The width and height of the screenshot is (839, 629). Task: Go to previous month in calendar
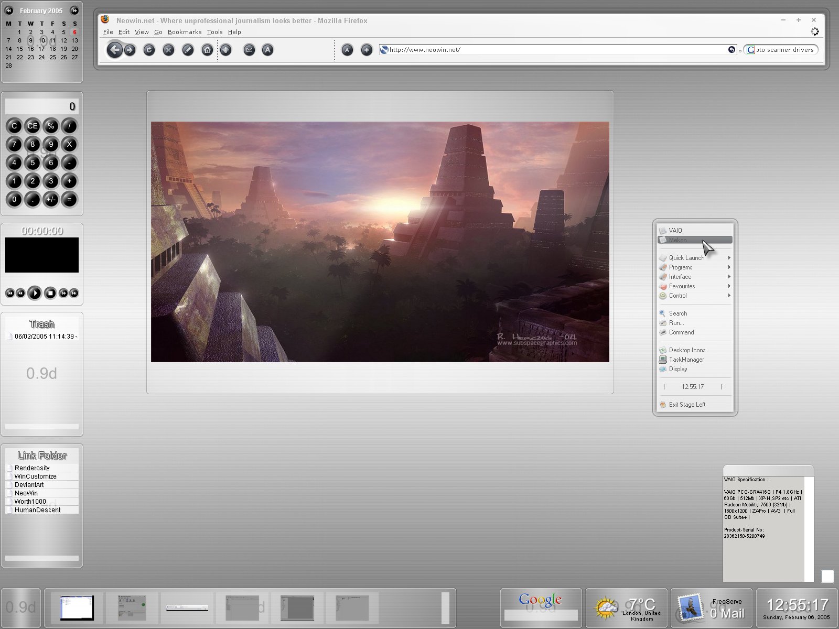click(x=9, y=10)
